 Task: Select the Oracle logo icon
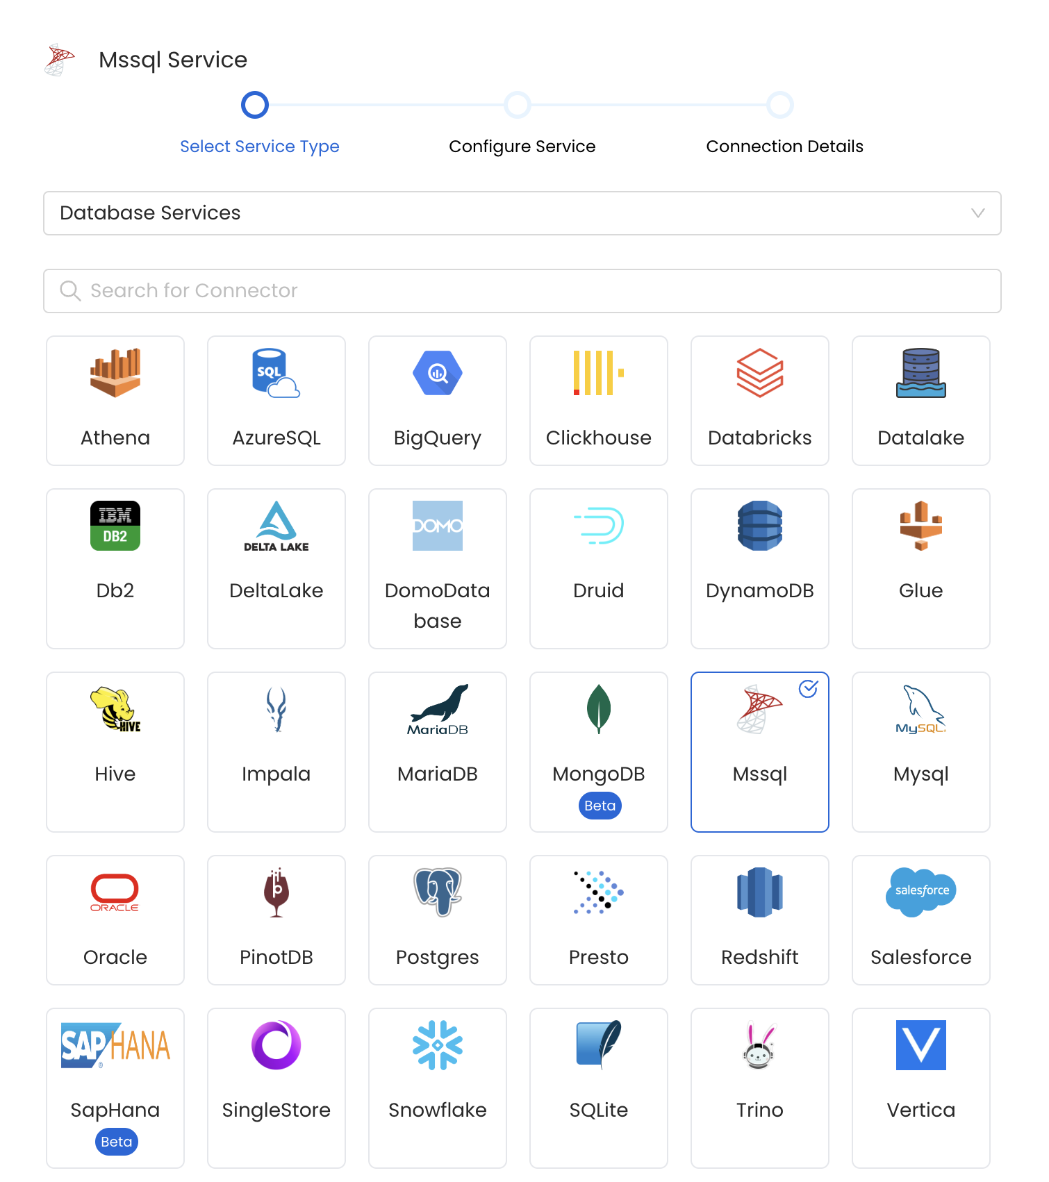(115, 892)
